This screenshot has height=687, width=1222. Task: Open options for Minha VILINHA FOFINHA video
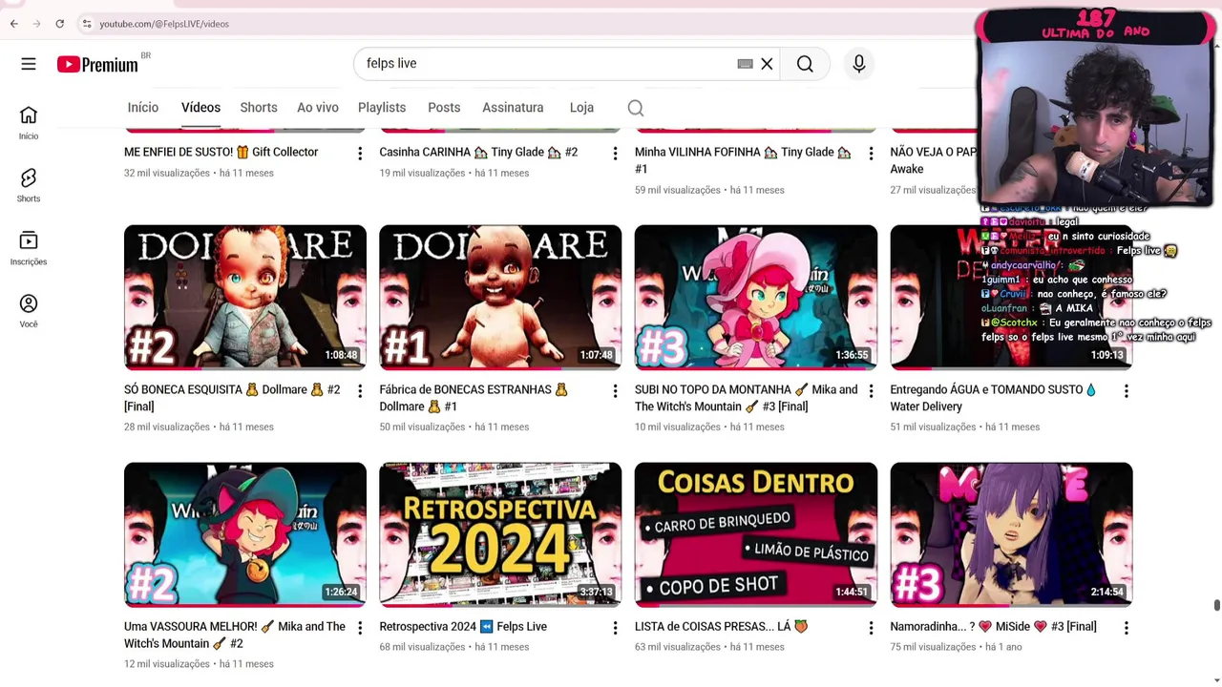871,154
